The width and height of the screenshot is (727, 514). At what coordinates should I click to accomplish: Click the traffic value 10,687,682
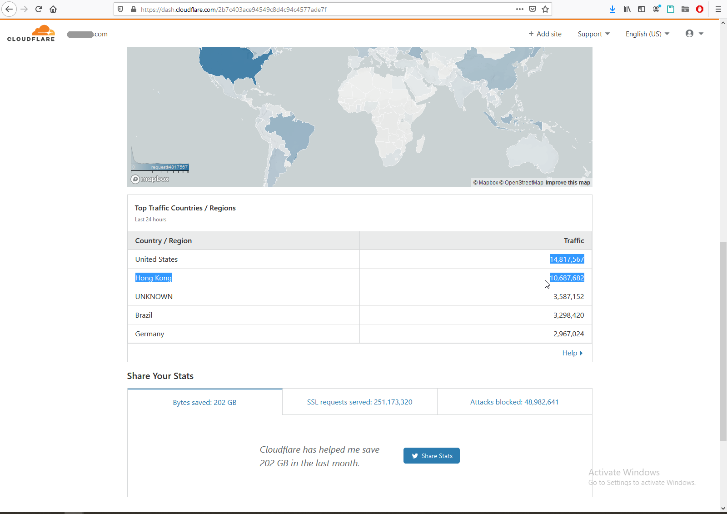click(567, 278)
